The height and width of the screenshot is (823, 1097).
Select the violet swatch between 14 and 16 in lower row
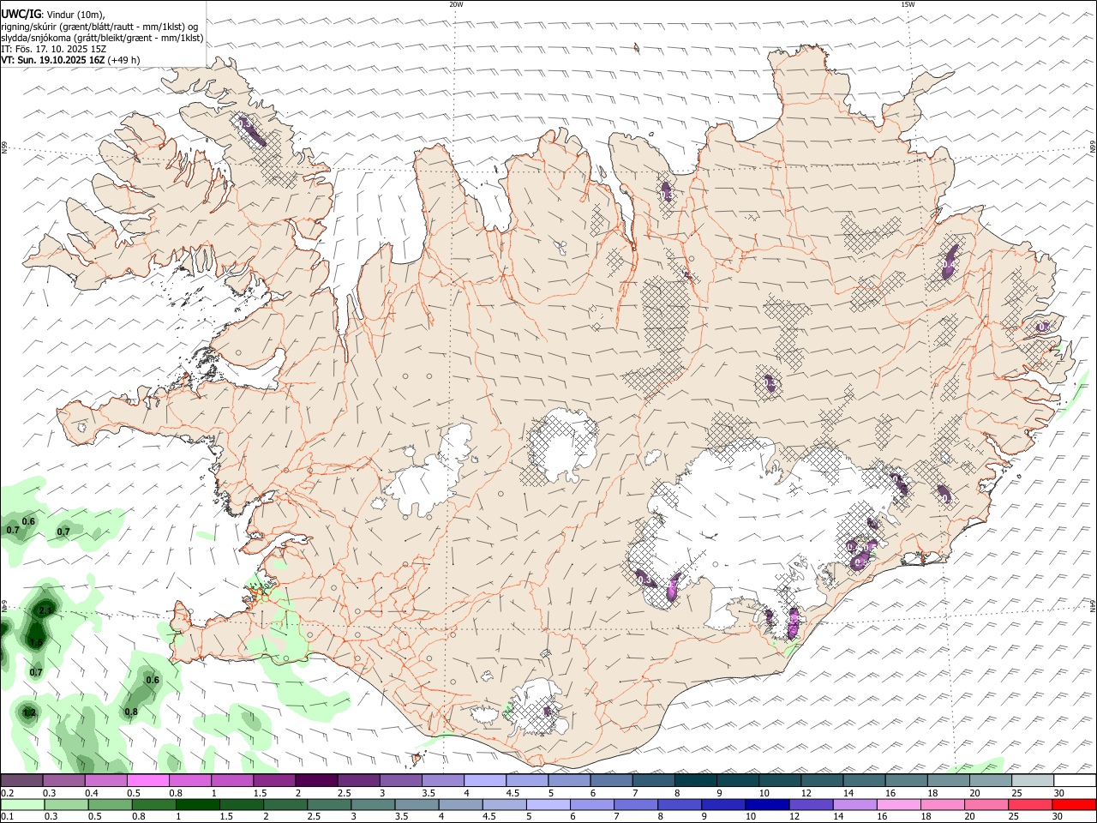(854, 804)
